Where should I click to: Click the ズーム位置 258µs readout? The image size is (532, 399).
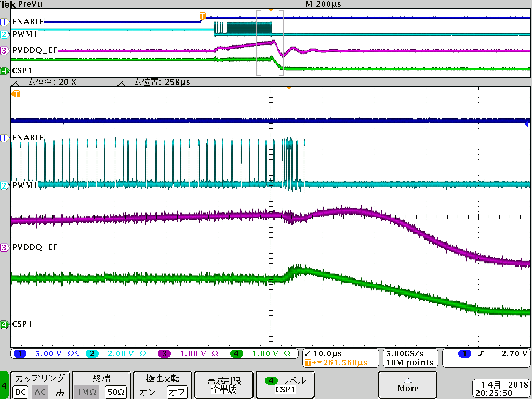coord(153,82)
